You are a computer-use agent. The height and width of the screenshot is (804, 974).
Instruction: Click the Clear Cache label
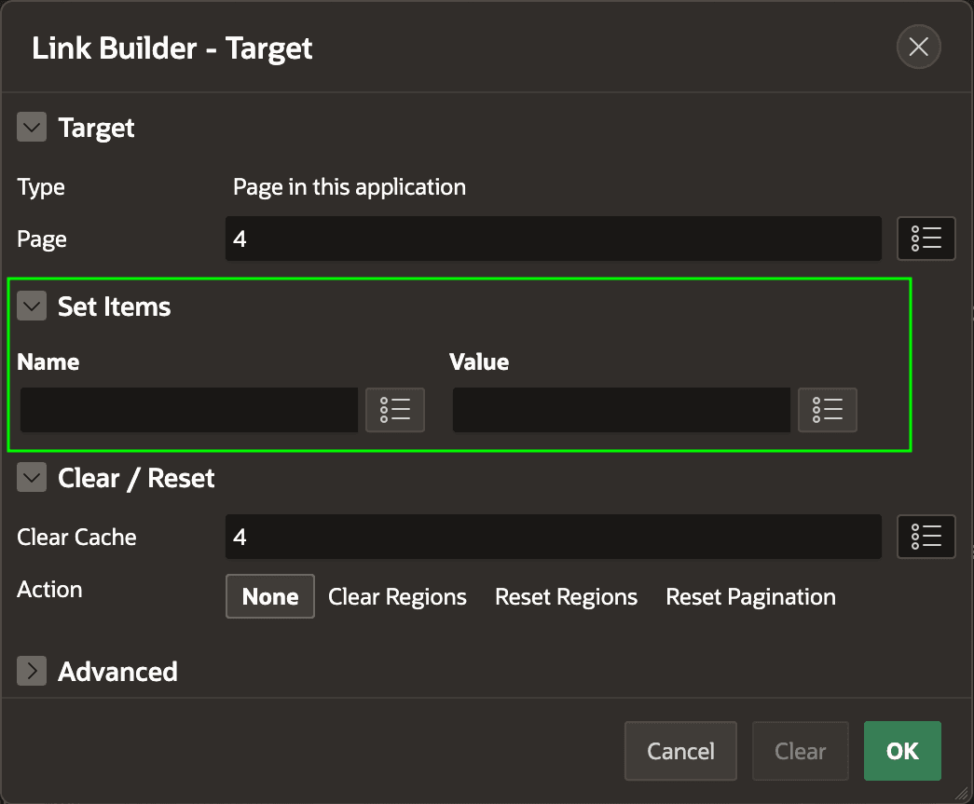tap(76, 537)
